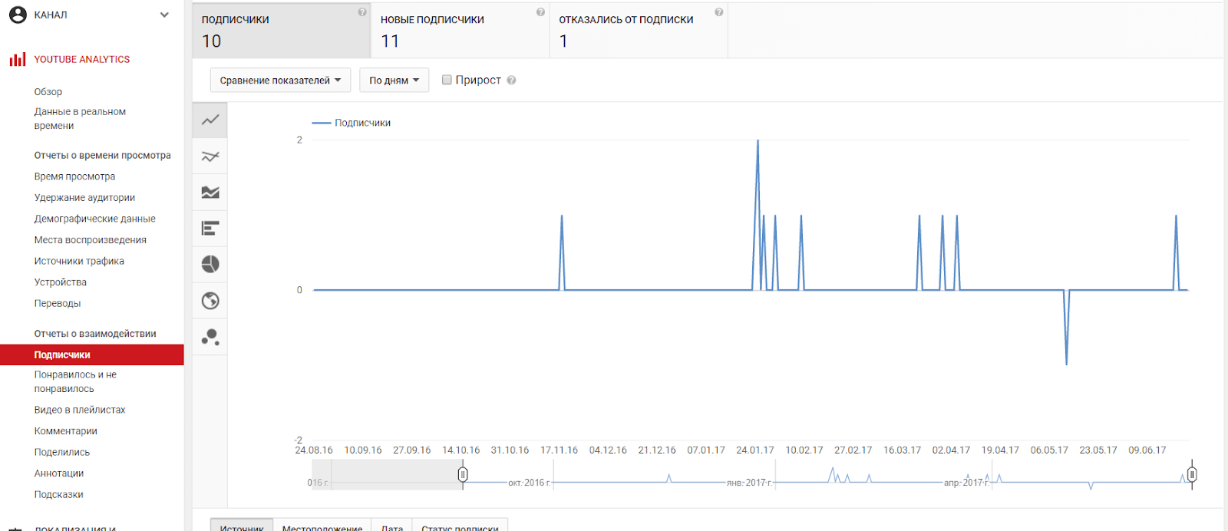Open the Сравнение показателей dropdown
This screenshot has width=1228, height=531.
point(280,81)
